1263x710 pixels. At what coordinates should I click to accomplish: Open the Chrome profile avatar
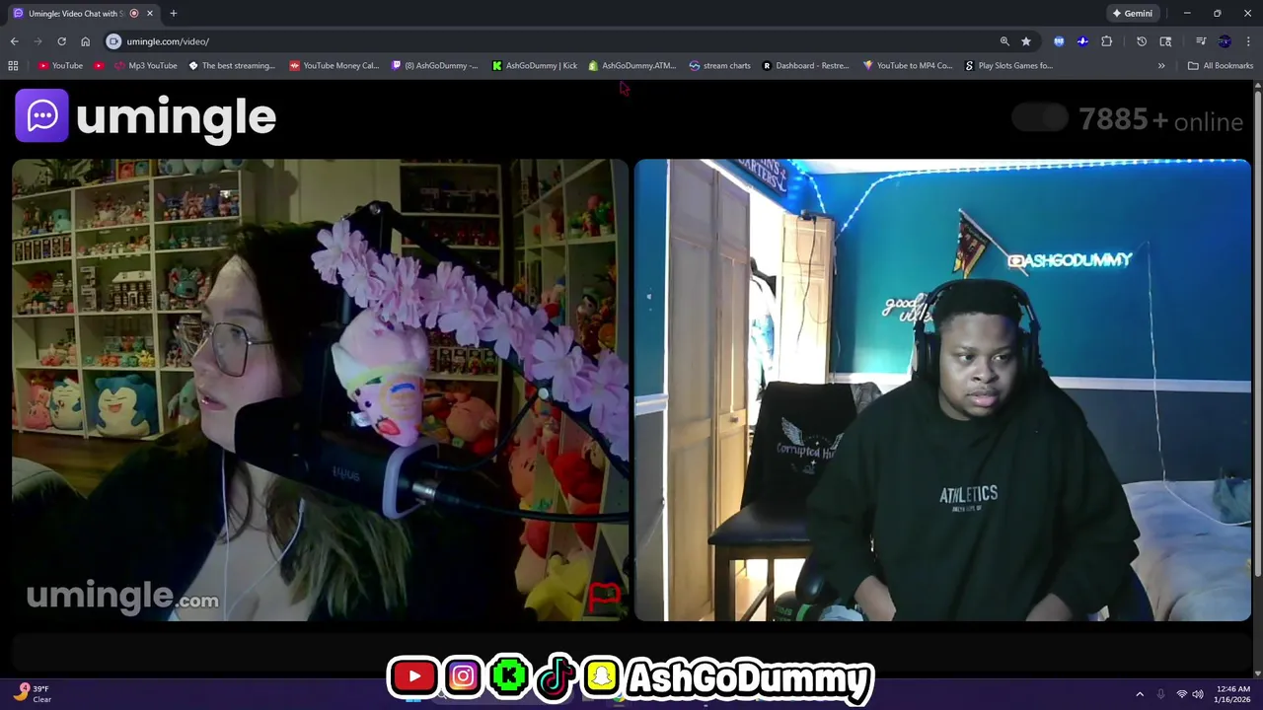pyautogui.click(x=1225, y=41)
